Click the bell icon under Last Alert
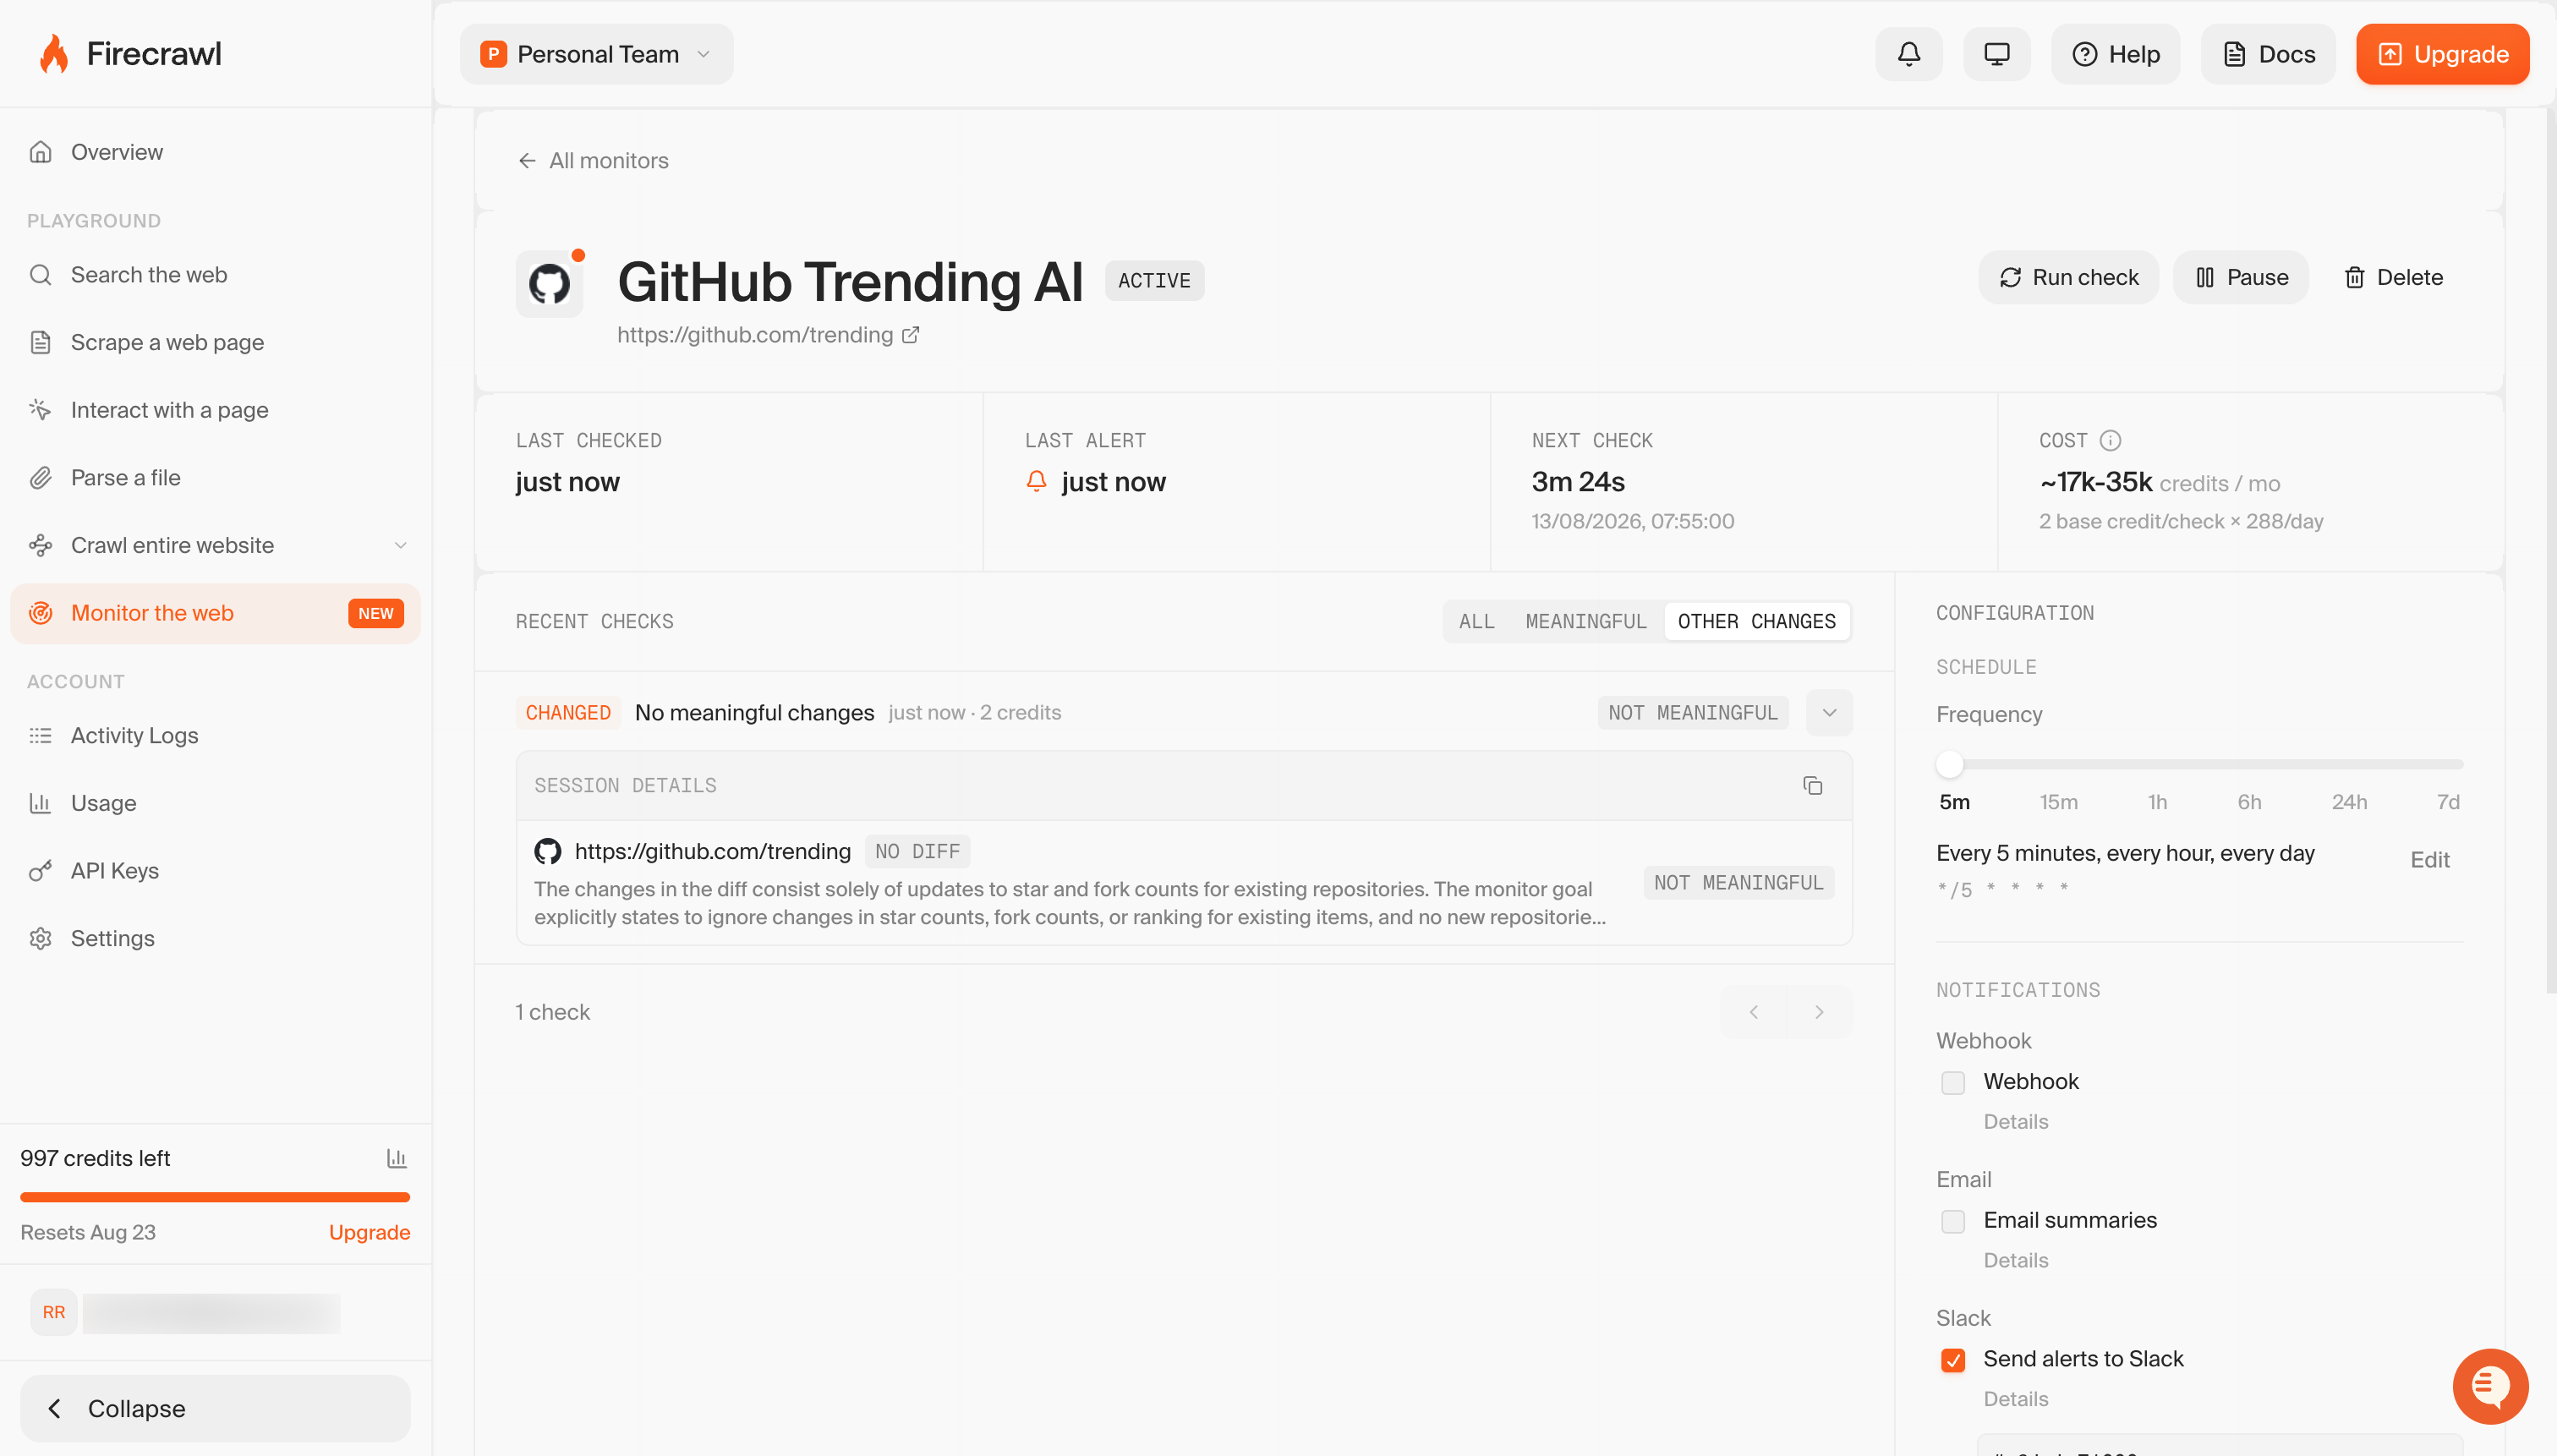This screenshot has width=2557, height=1456. 1036,482
